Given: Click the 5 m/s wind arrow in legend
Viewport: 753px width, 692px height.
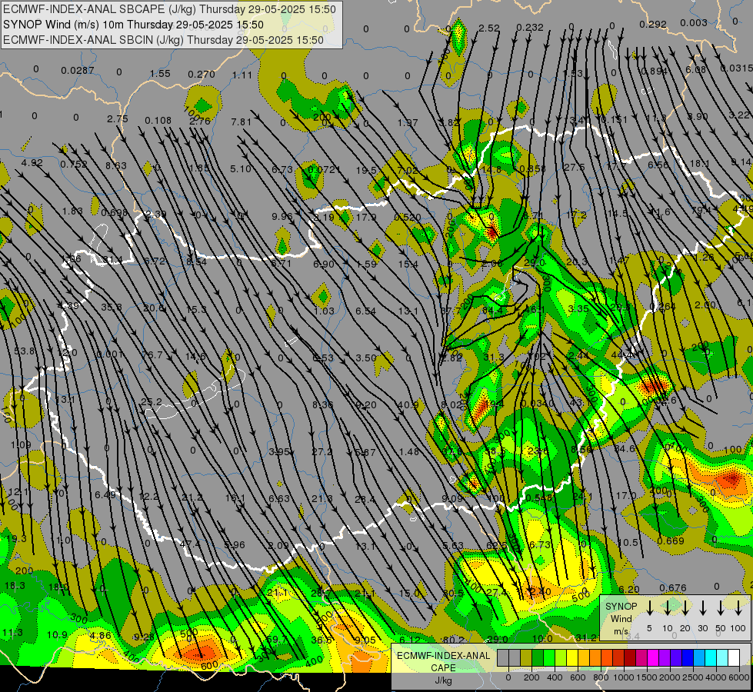Looking at the screenshot, I should (649, 607).
